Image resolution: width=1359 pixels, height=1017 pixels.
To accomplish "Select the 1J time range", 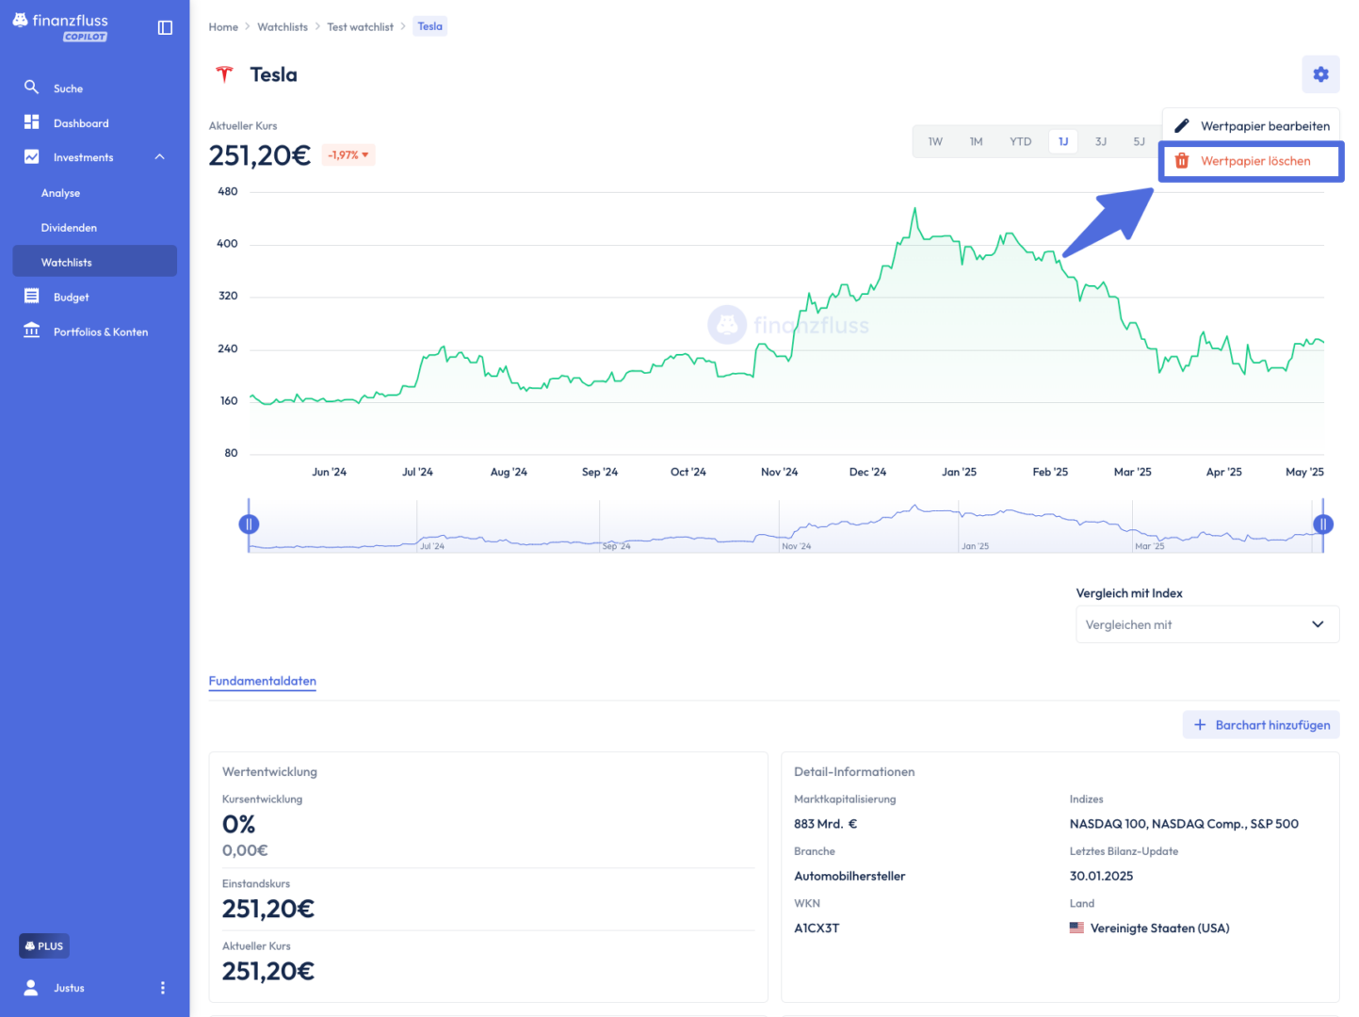I will [1063, 141].
